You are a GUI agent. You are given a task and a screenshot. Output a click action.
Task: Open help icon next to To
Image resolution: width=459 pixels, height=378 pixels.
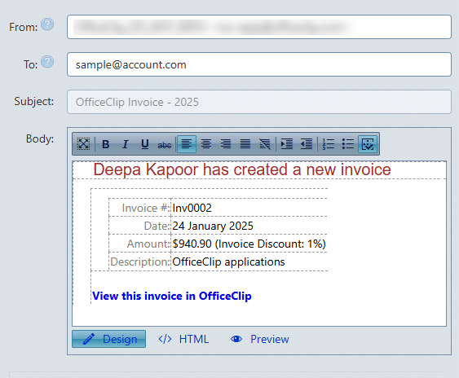click(x=47, y=62)
